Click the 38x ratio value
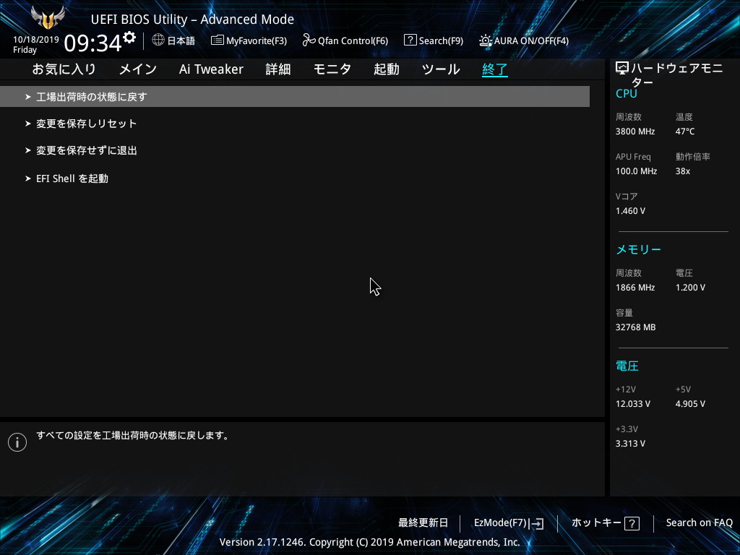Viewport: 740px width, 555px height. [x=682, y=171]
